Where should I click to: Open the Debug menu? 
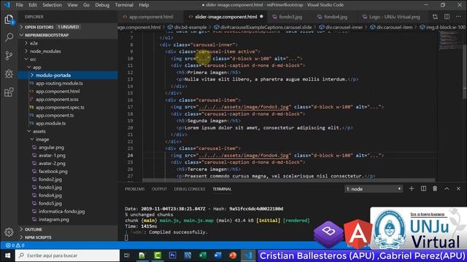coord(102,5)
